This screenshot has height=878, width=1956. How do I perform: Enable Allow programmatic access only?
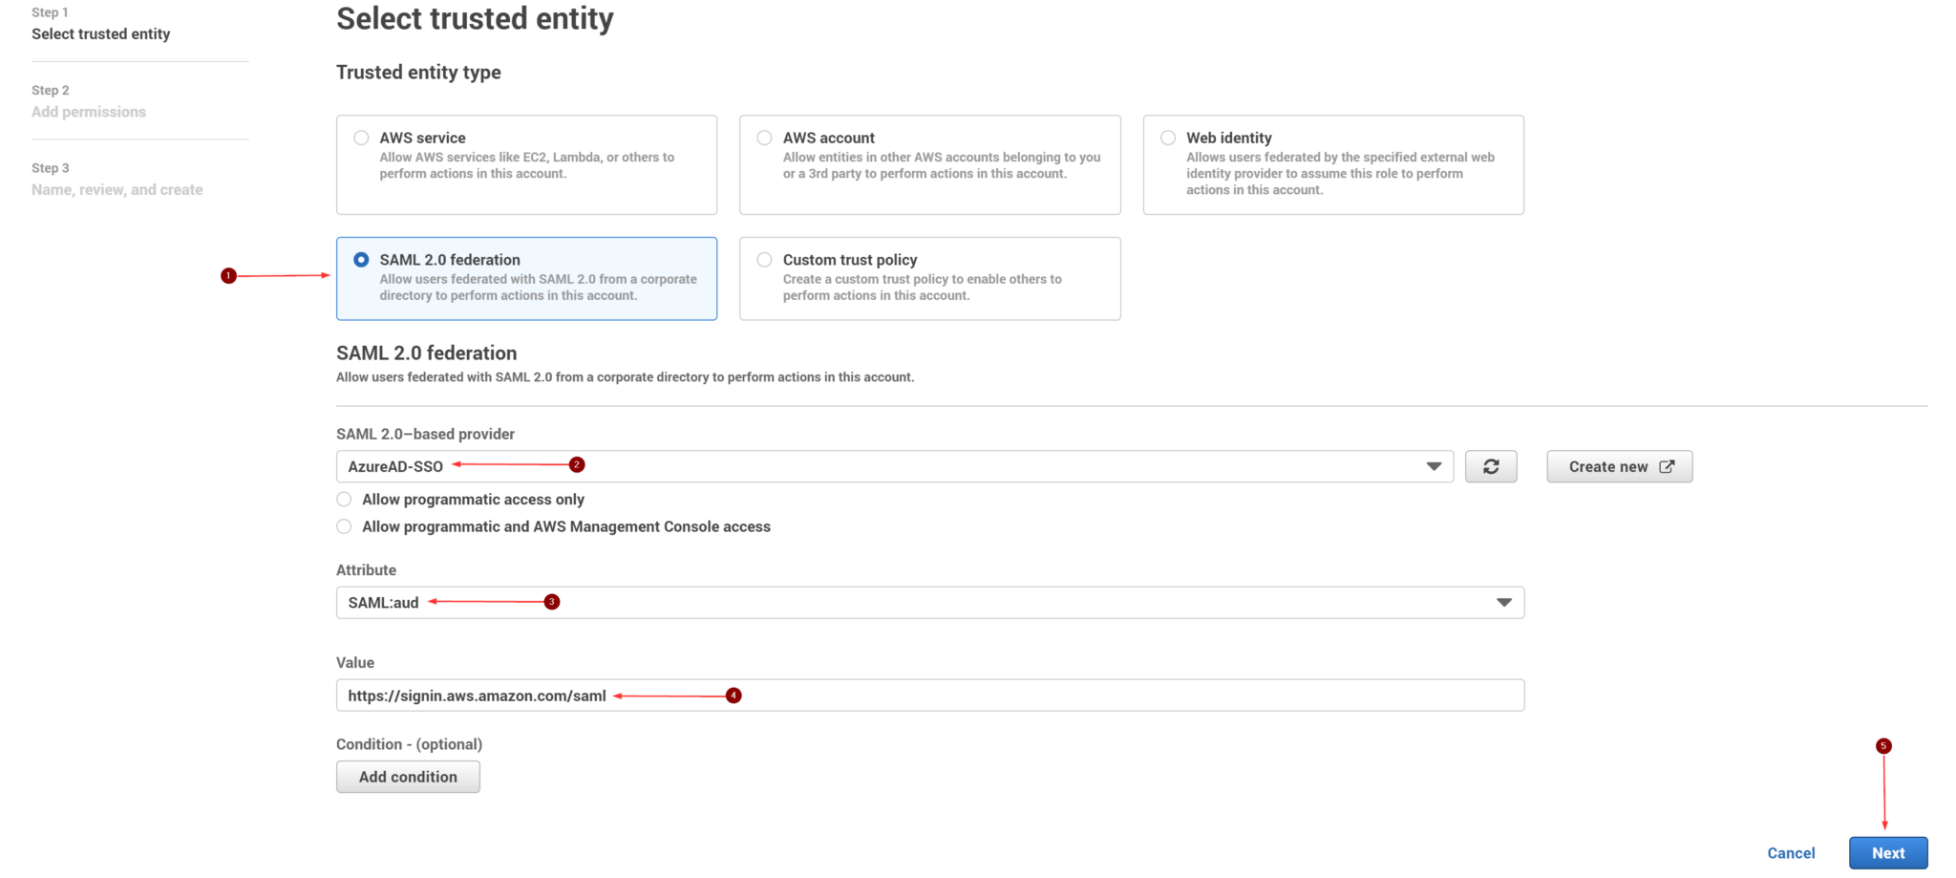click(x=344, y=499)
